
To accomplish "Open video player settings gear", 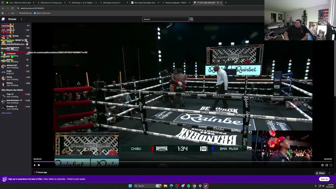I will [x=322, y=165].
